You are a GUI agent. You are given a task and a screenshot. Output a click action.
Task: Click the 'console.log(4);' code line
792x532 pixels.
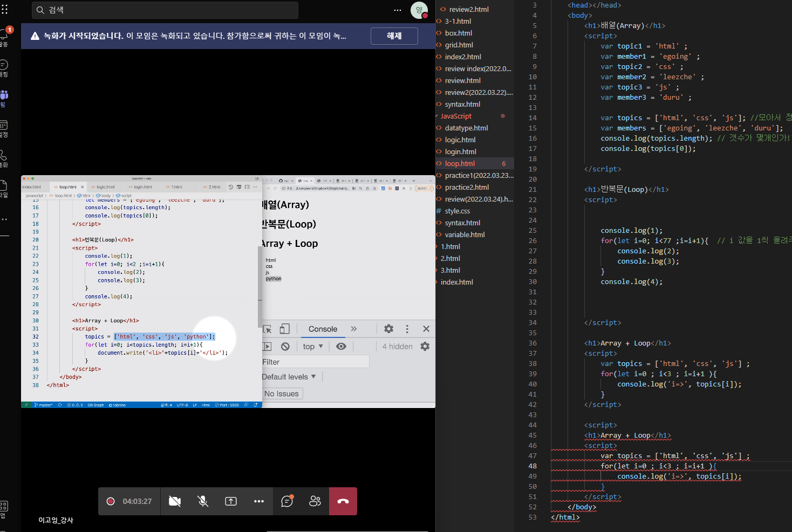click(x=631, y=282)
